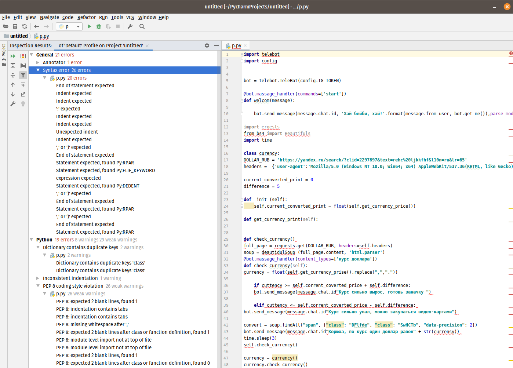Viewport: 513px width, 368px height.
Task: Collapse the Python inspection group node
Action: (x=32, y=240)
